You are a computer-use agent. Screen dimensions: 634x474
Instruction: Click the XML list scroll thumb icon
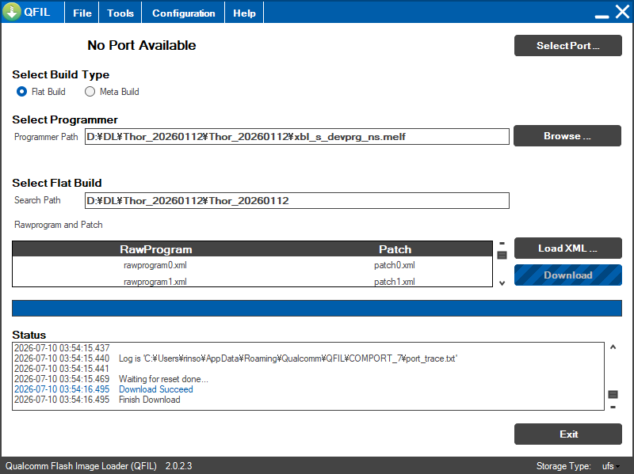pyautogui.click(x=502, y=255)
